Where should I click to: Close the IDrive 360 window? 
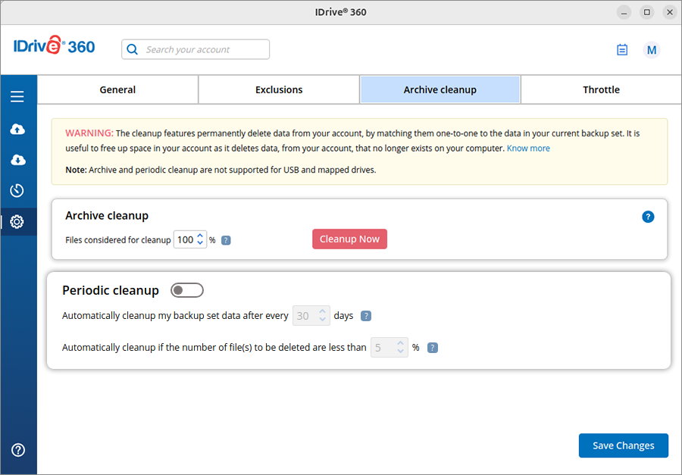[670, 12]
